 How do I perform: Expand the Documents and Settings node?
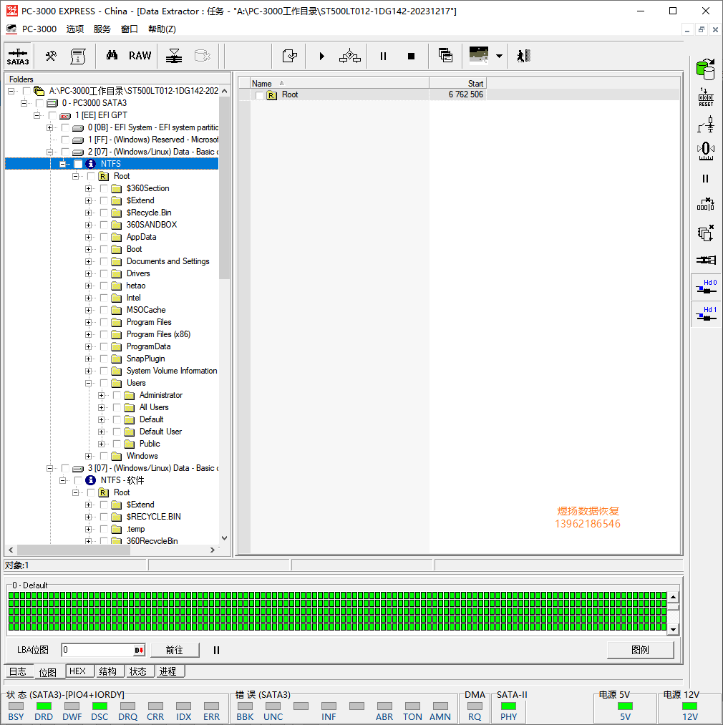point(88,261)
